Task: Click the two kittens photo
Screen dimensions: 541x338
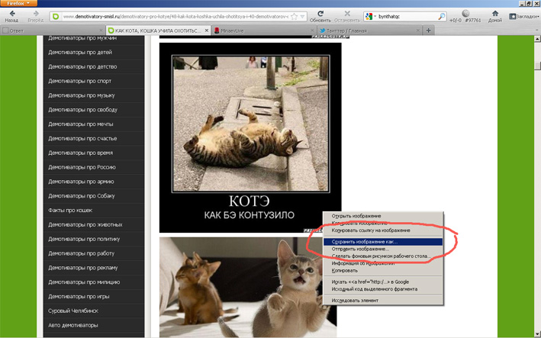Action: point(248,288)
